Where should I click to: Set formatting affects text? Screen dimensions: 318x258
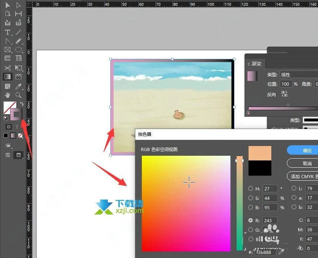pos(17,127)
